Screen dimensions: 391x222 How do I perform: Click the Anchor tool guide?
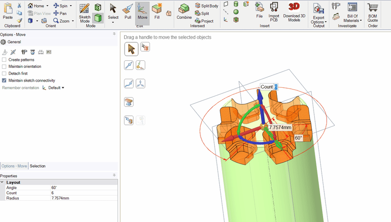[x=141, y=65]
